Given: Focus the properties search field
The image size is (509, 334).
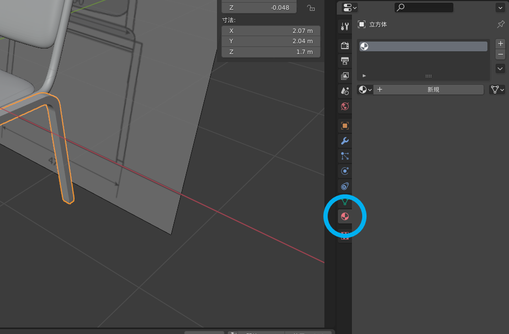Looking at the screenshot, I should click(x=424, y=8).
